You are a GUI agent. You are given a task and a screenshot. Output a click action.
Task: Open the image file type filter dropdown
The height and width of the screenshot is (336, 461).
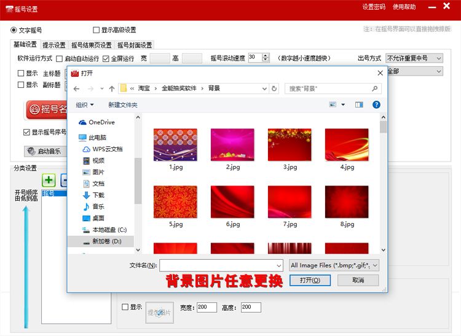334,265
